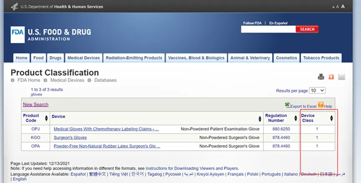
Task: Click the U.S. Food & Drug Administration title
Action: click(59, 35)
